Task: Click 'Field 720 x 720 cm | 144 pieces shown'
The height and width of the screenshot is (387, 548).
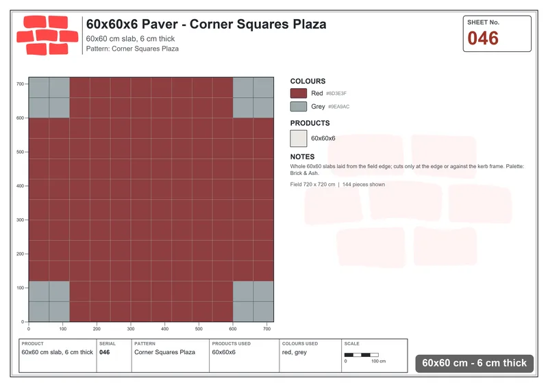Action: 338,184
